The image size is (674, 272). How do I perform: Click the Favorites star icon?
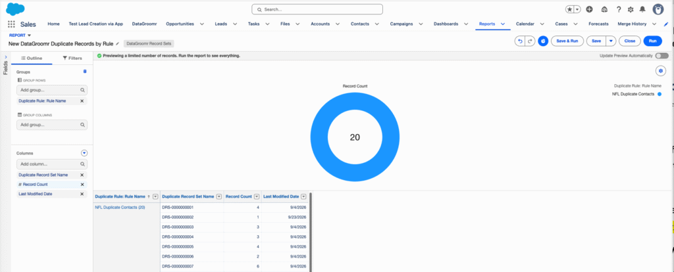(x=569, y=9)
